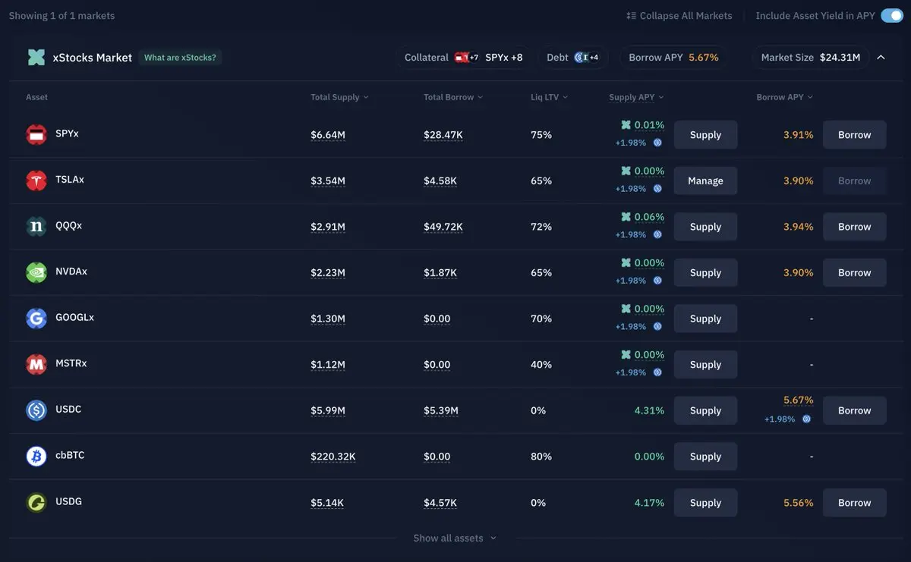Click the Asset column header
Viewport: 911px width, 562px height.
pyautogui.click(x=36, y=97)
